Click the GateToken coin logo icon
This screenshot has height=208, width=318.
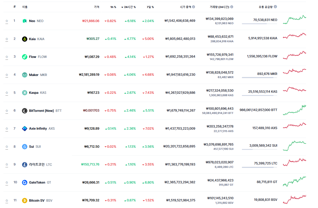(25, 182)
